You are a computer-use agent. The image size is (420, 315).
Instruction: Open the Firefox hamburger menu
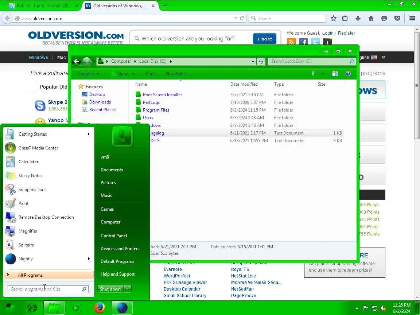pos(412,18)
